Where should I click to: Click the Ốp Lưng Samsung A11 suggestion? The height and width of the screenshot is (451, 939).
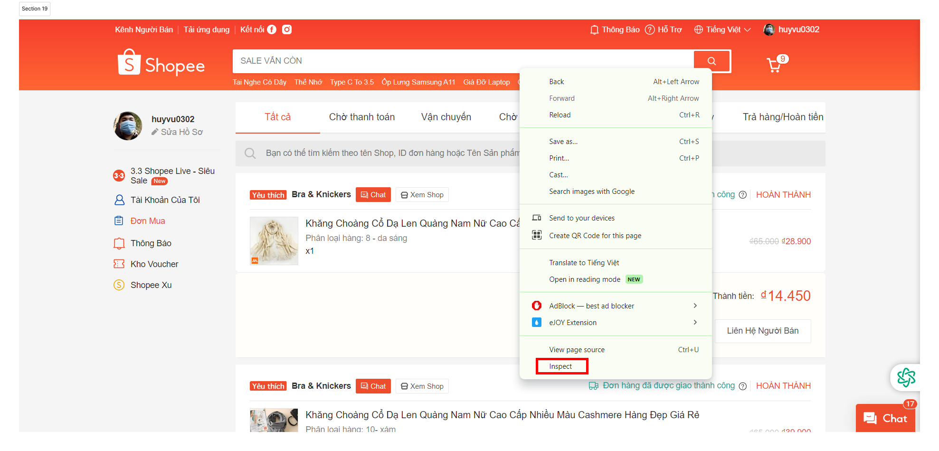[x=418, y=82]
